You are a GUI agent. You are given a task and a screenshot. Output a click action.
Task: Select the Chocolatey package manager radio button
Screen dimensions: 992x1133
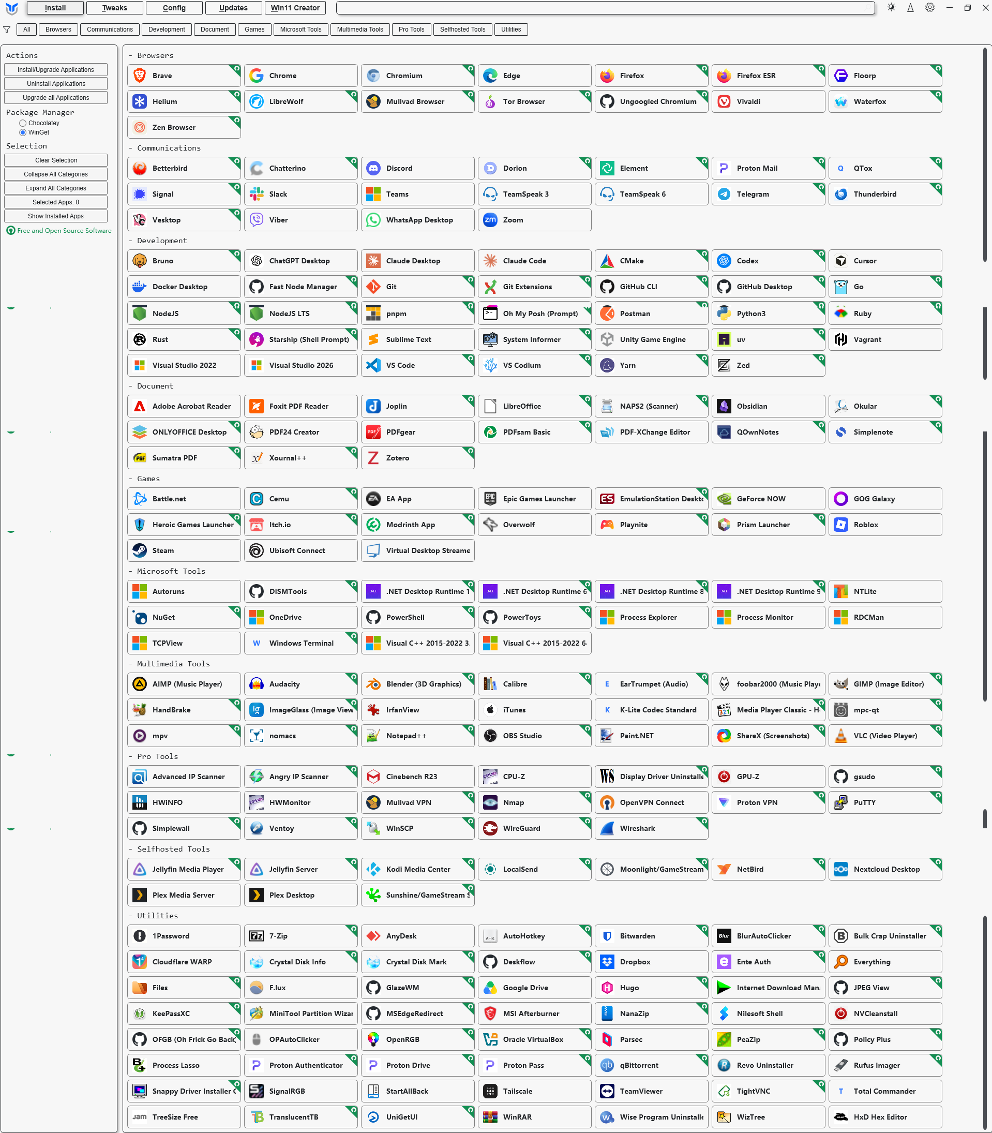tap(23, 124)
